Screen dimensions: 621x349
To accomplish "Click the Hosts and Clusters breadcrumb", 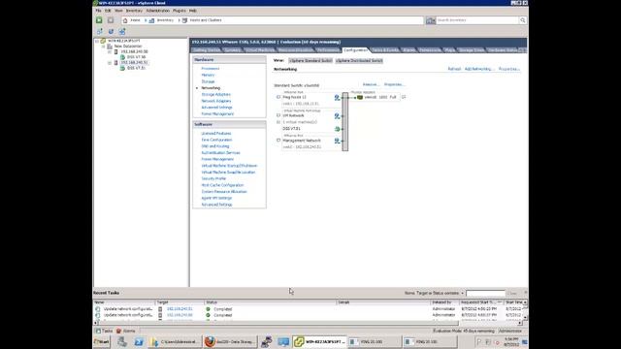I will [206, 20].
